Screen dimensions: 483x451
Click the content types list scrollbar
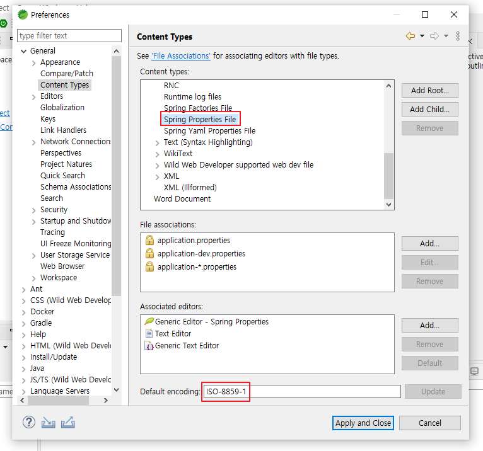click(x=389, y=176)
